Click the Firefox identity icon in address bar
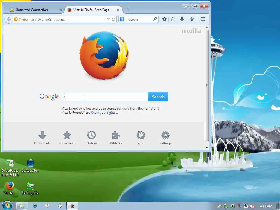Viewport: 280px width, 210px height. click(x=21, y=19)
